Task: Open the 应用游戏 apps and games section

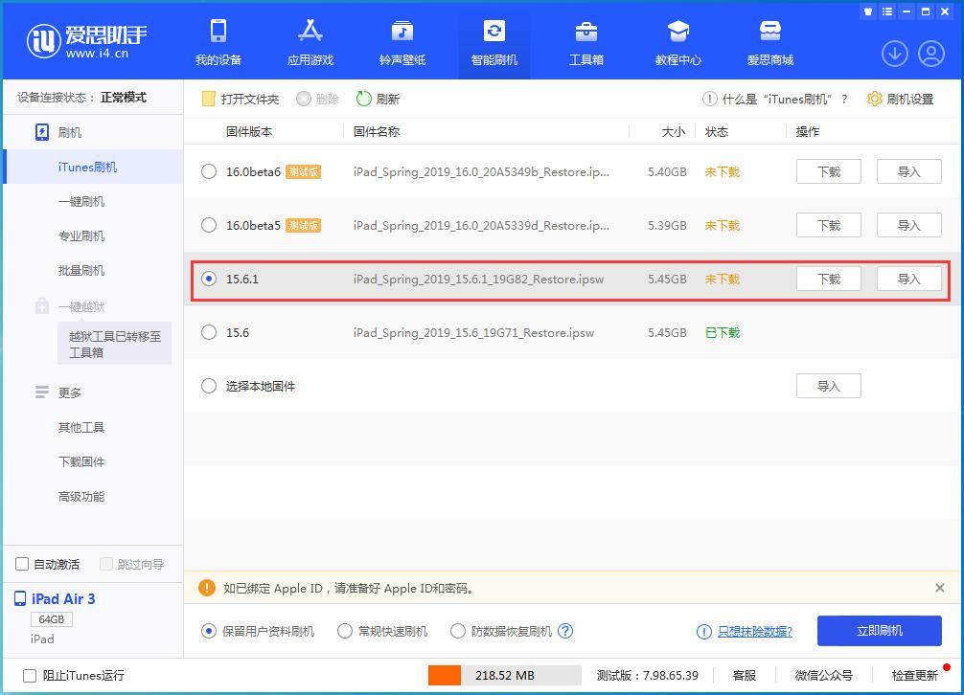Action: pyautogui.click(x=310, y=41)
